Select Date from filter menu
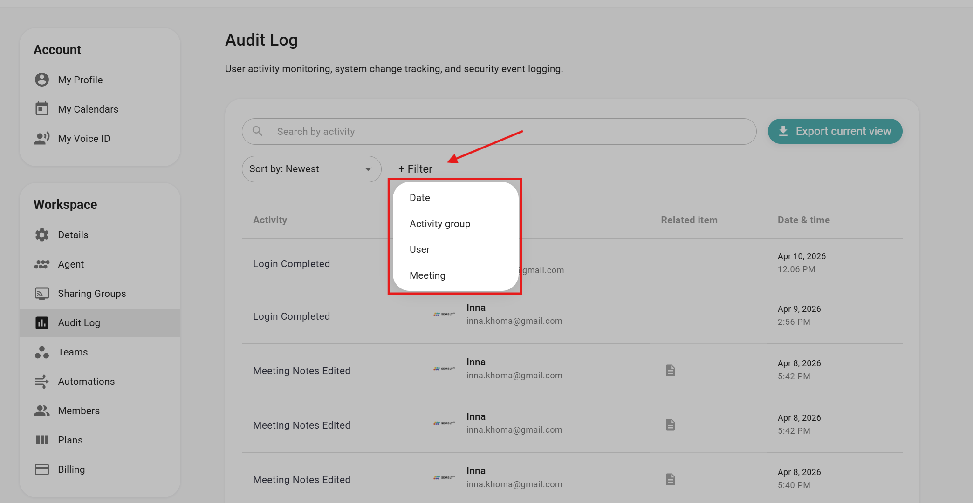 point(420,198)
